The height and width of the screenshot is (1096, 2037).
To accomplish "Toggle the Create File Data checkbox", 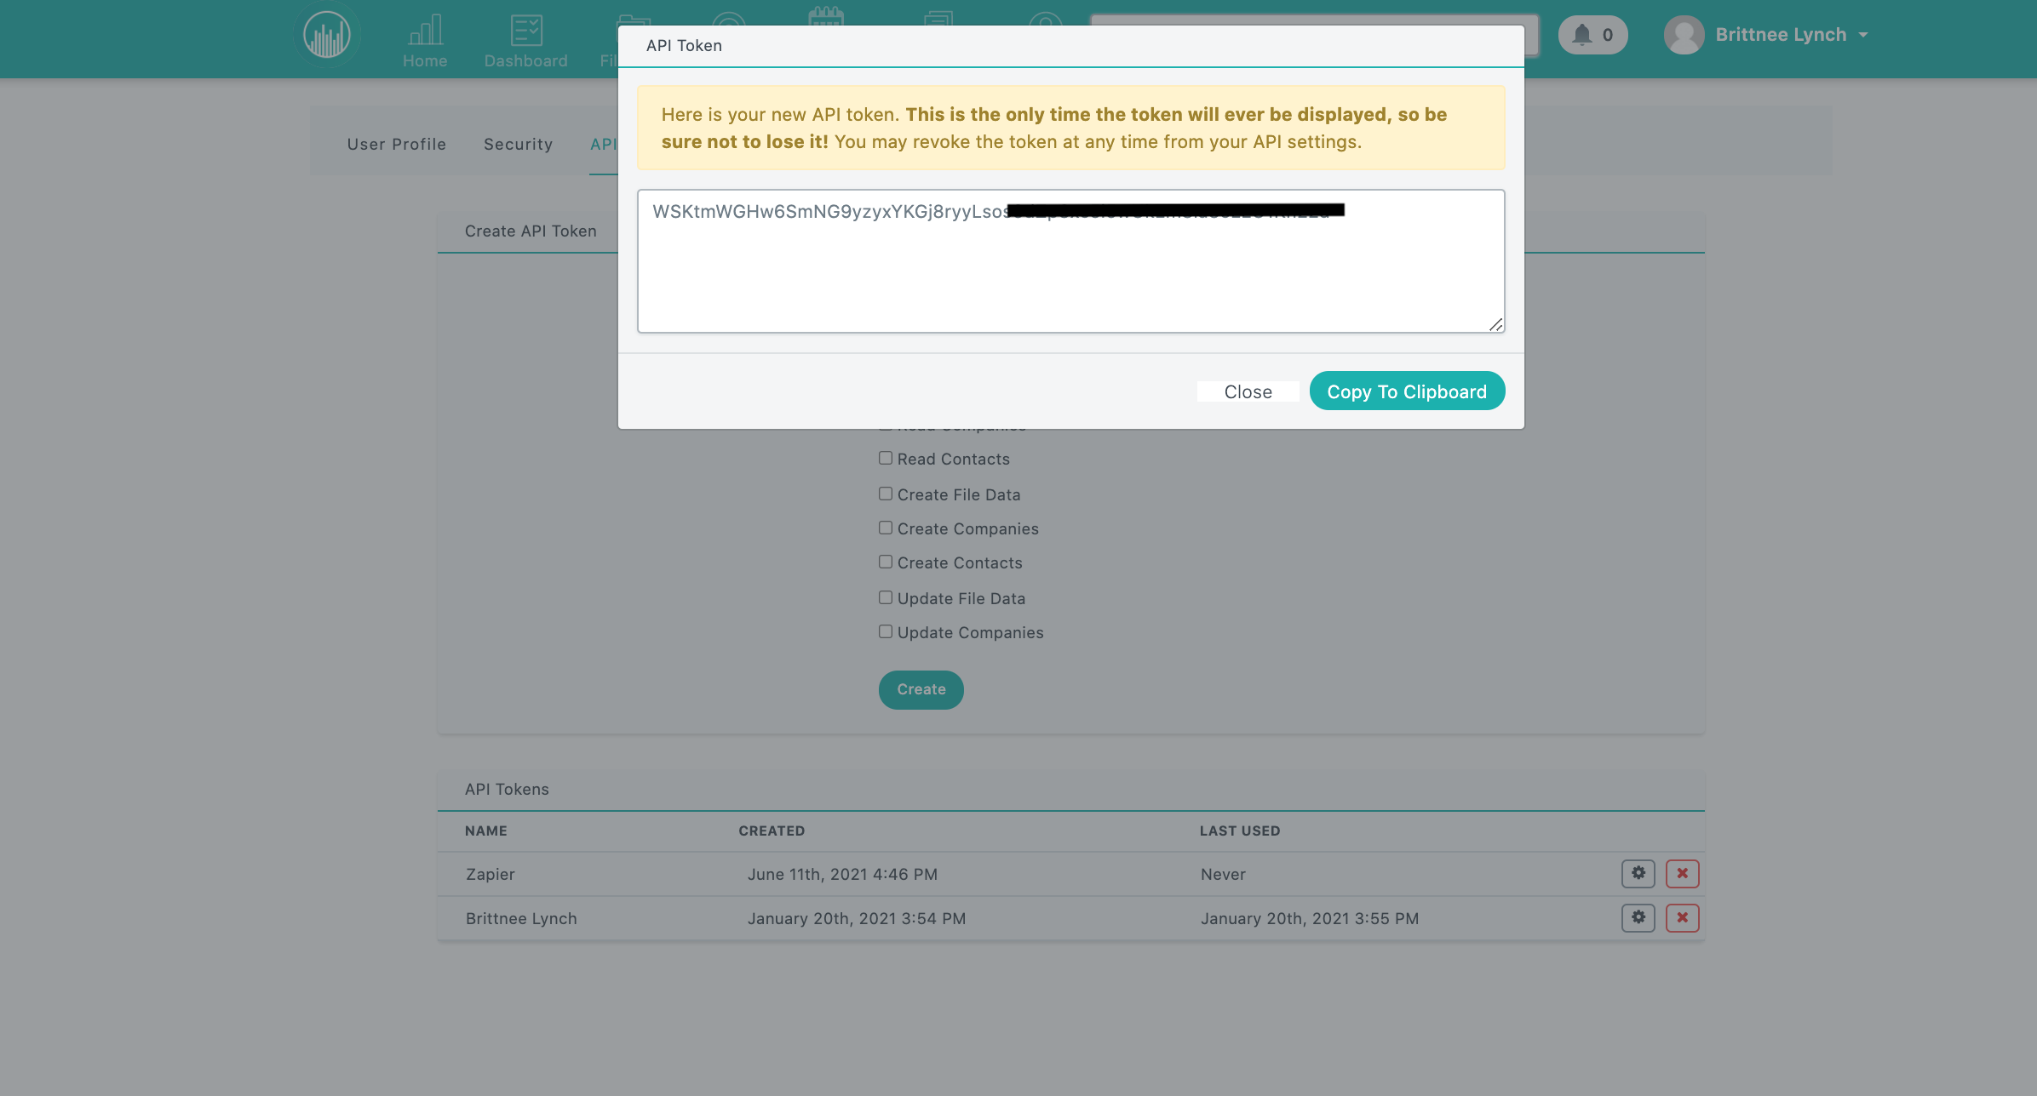I will click(x=885, y=493).
